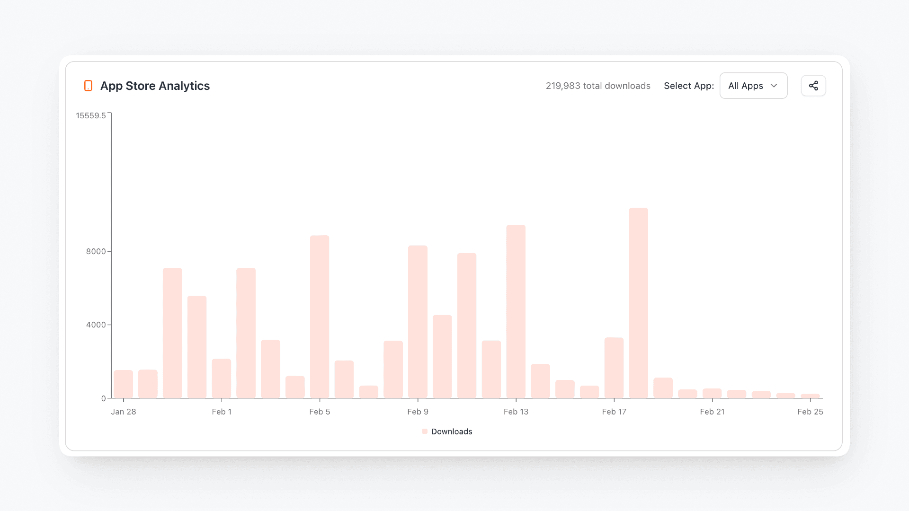The height and width of the screenshot is (511, 909).
Task: Click the Jan 28 axis label
Action: pos(124,412)
